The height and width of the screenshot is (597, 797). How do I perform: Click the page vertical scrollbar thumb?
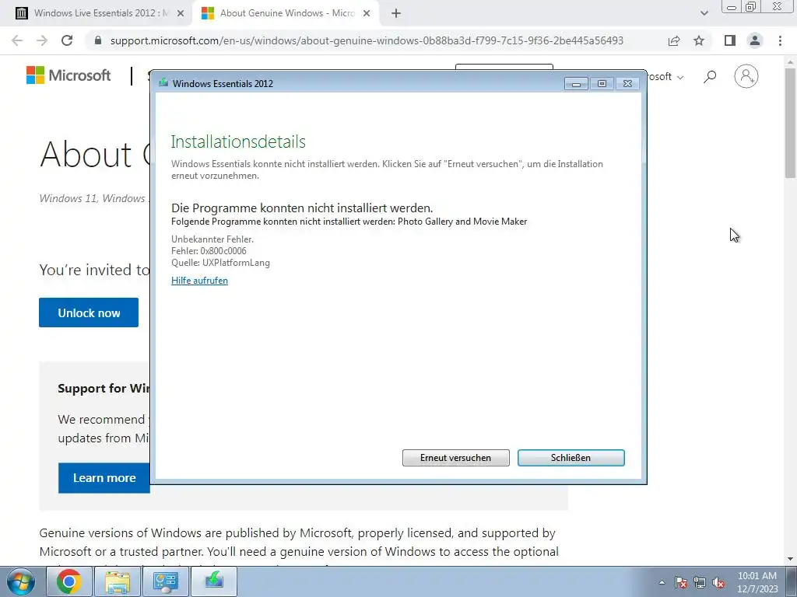click(791, 123)
